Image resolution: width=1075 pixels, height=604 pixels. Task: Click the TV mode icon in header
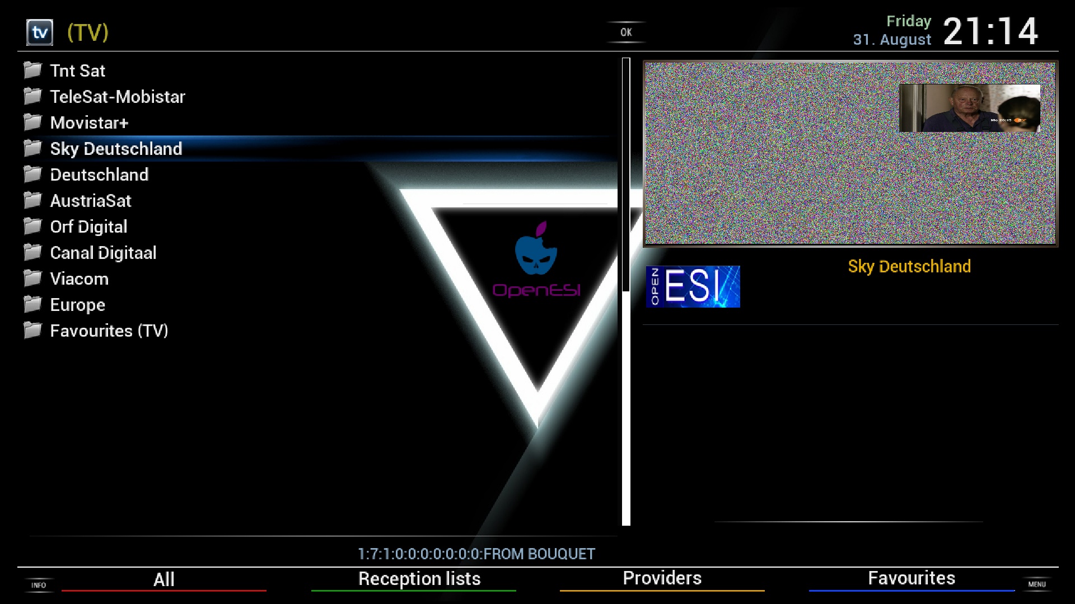(40, 32)
